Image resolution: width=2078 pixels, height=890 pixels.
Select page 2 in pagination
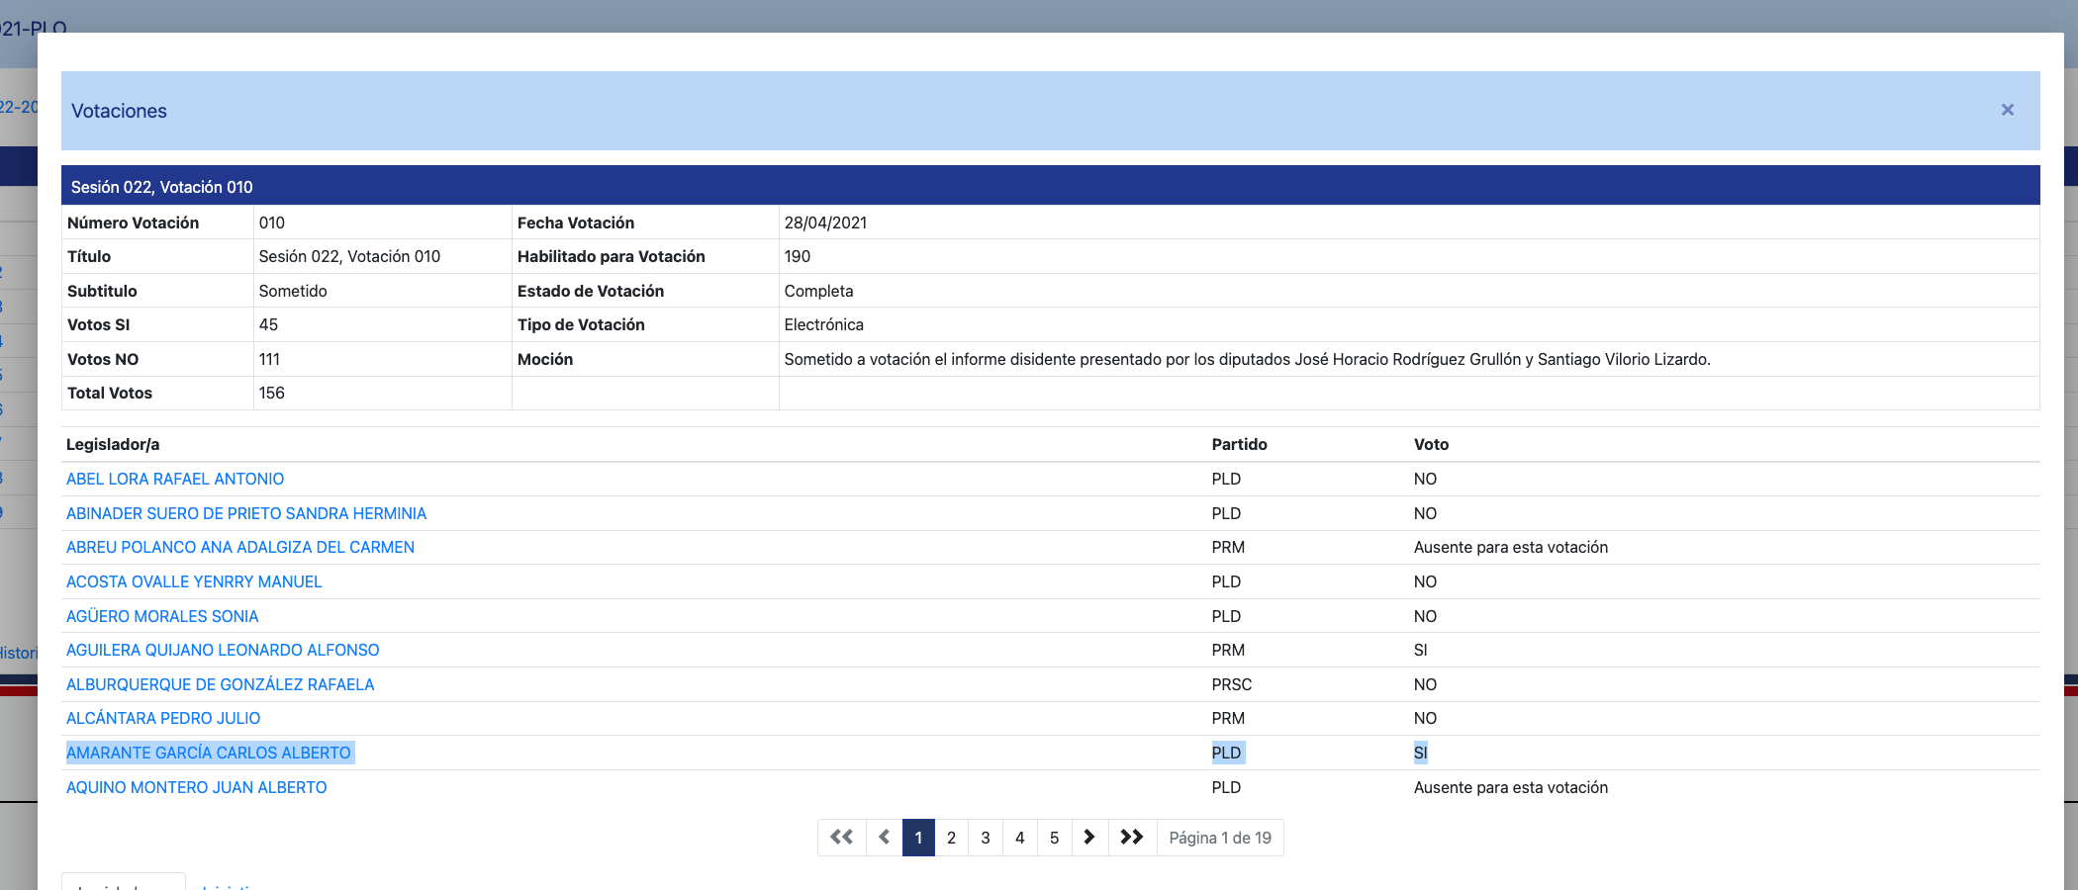pos(951,838)
